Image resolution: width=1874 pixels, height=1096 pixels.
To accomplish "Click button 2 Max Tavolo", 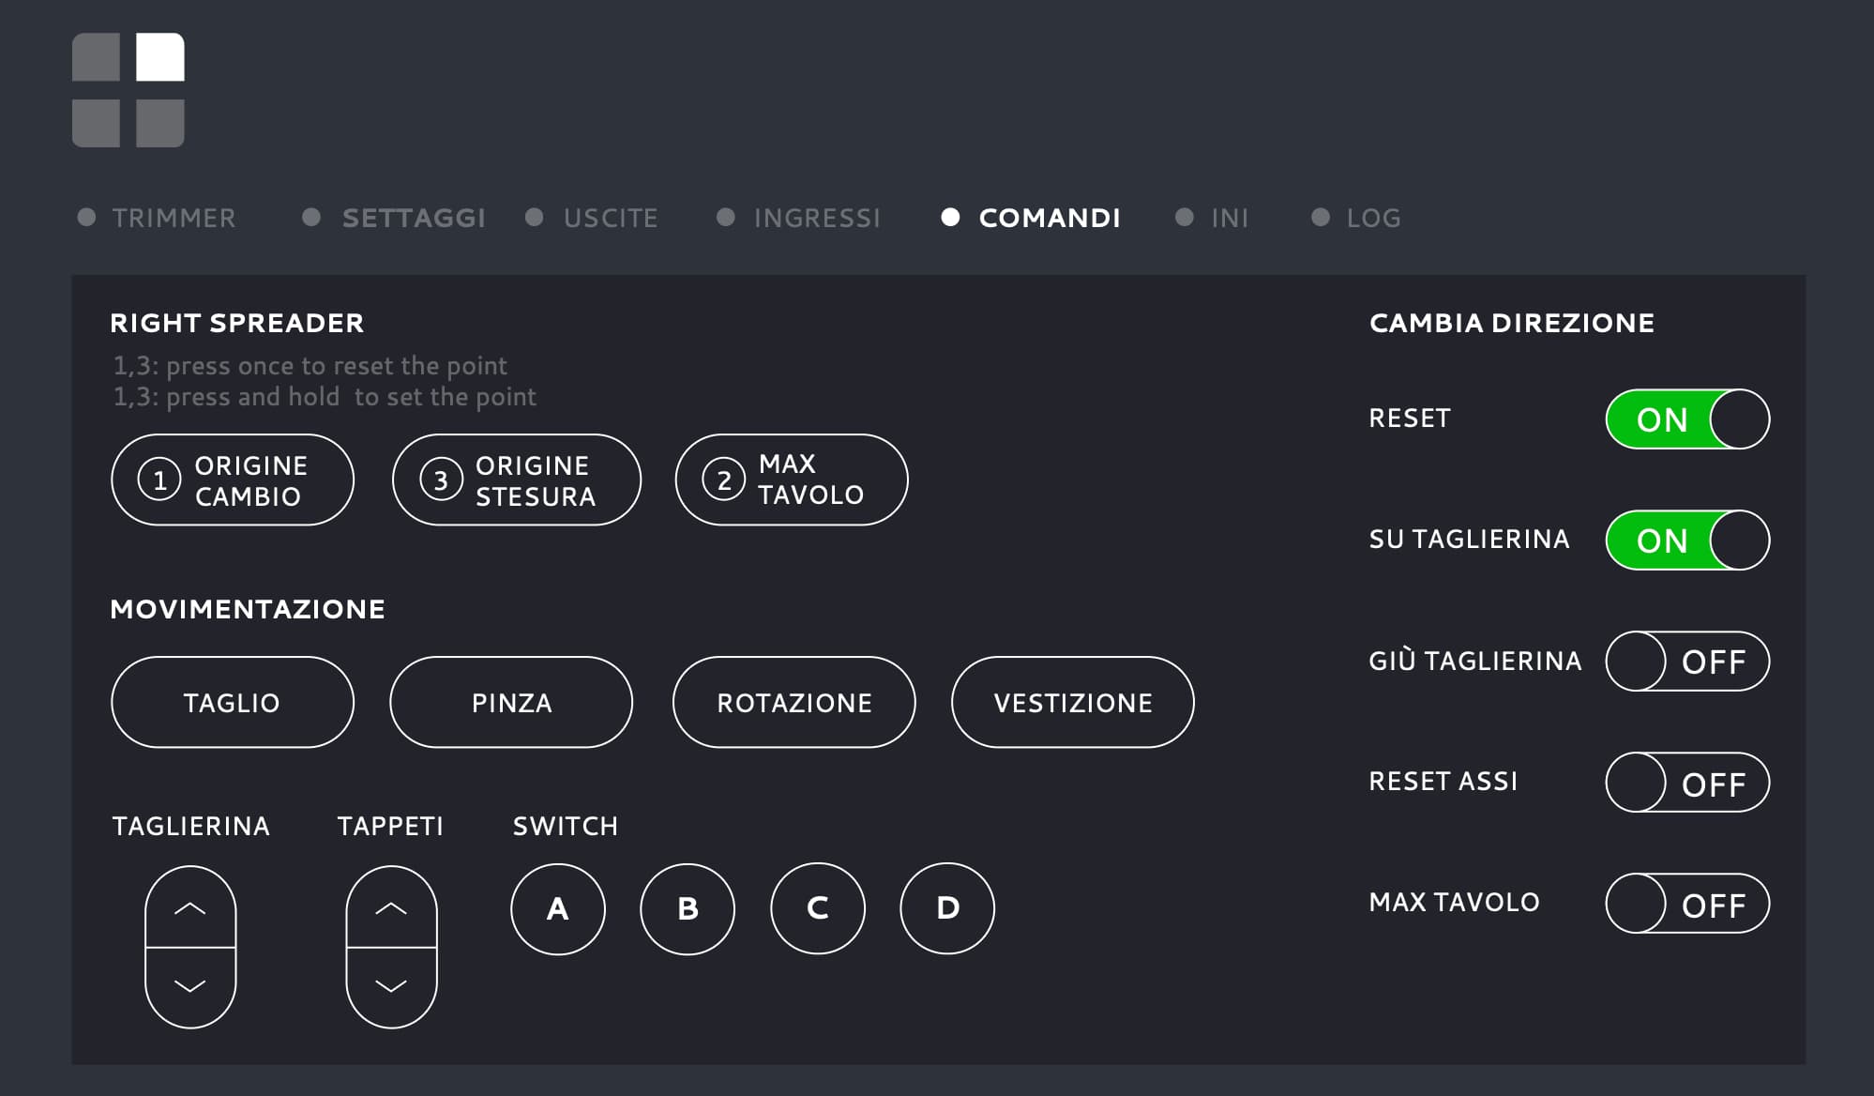I will (792, 479).
